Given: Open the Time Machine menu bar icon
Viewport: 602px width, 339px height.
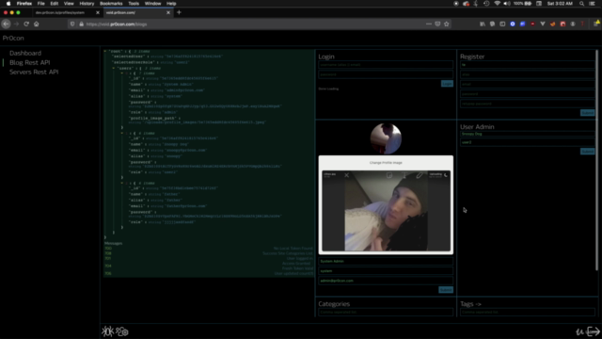Looking at the screenshot, I should 486,4.
